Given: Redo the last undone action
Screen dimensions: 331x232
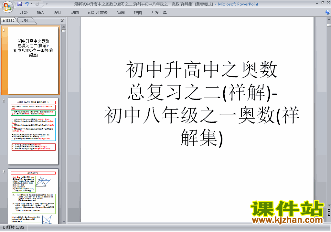Looking at the screenshot, I should (x=37, y=4).
